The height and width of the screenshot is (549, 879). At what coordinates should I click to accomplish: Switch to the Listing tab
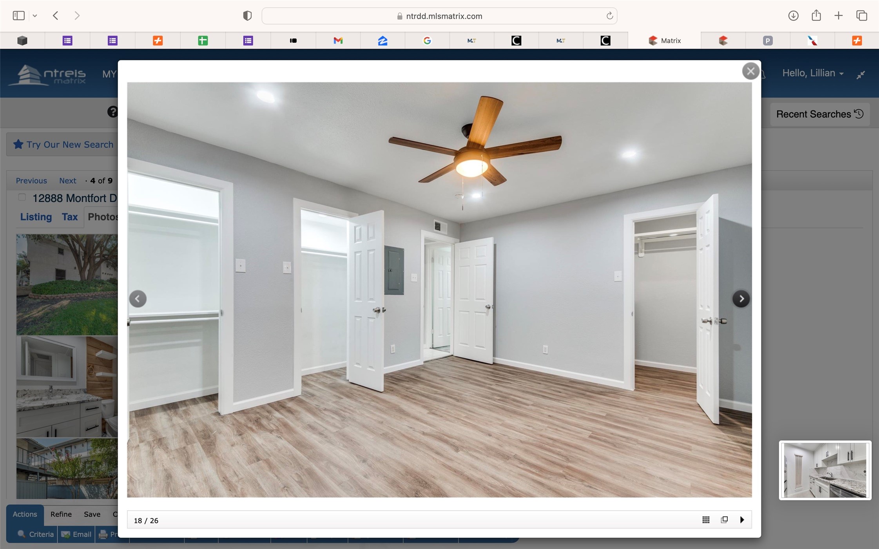(x=36, y=217)
